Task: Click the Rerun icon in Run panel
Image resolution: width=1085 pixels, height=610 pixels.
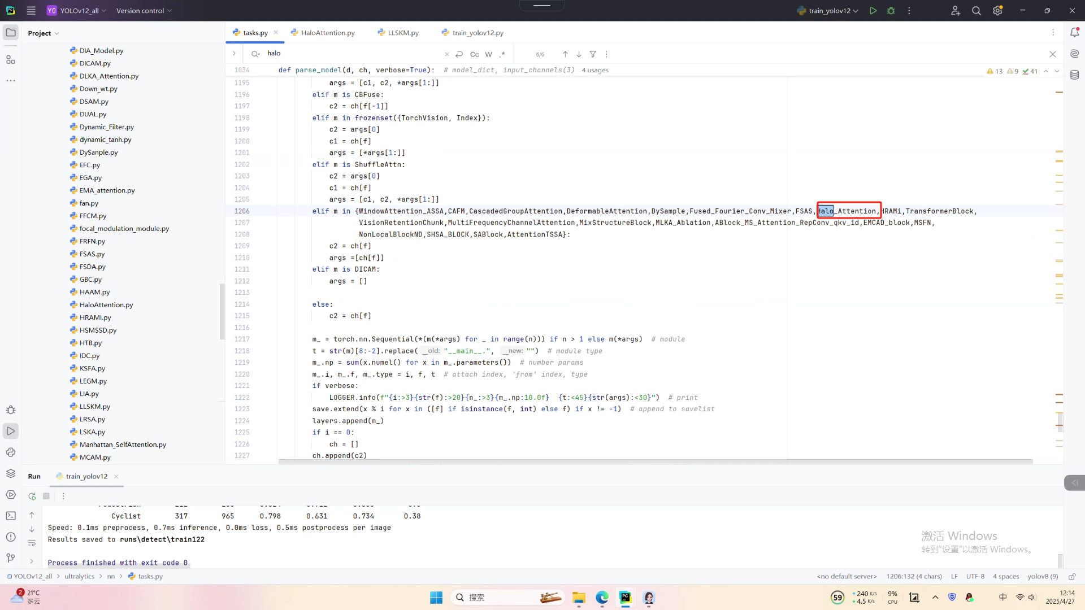Action: (32, 496)
